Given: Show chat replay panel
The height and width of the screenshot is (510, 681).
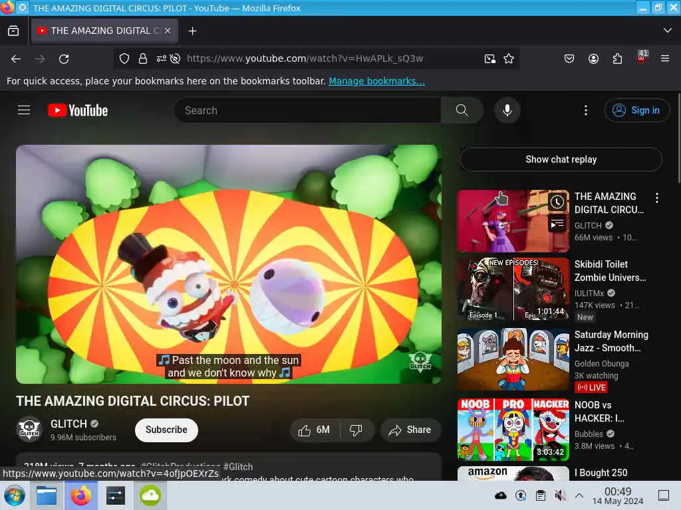Looking at the screenshot, I should (x=561, y=159).
